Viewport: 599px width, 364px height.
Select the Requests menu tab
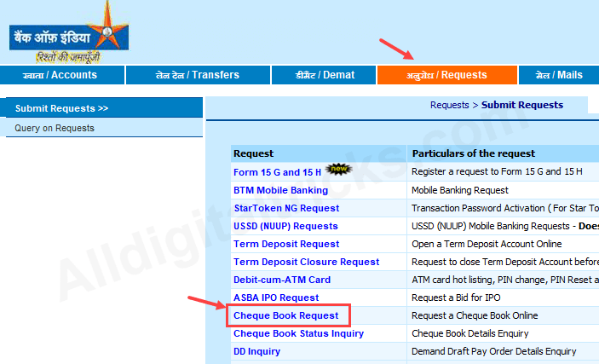[447, 75]
